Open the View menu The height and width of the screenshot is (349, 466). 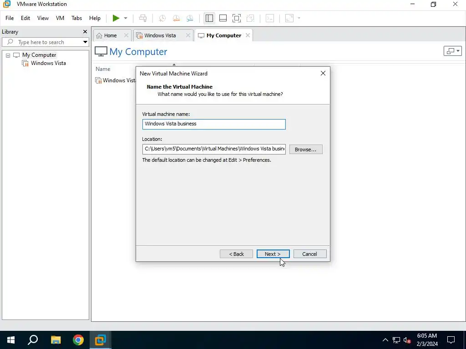pos(43,18)
